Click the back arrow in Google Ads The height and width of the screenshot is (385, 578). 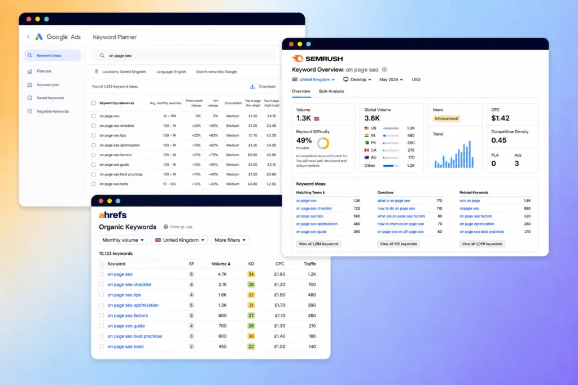(28, 37)
